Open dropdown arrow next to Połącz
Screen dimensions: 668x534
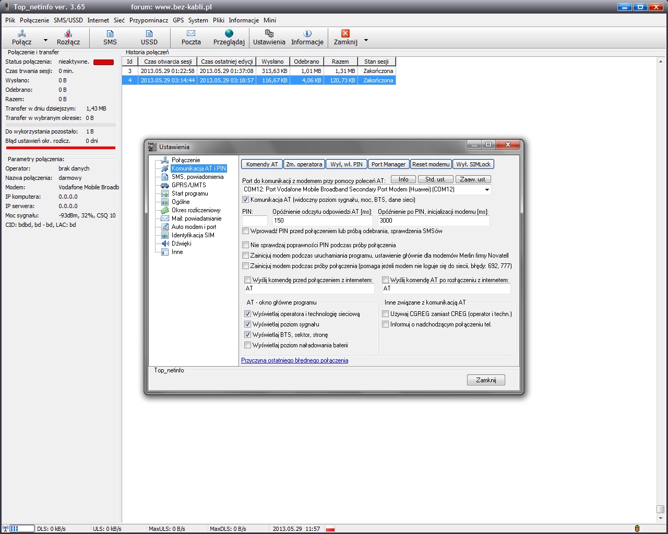click(x=45, y=40)
